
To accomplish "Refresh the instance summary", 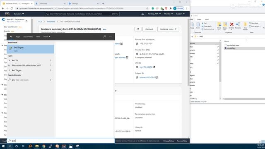I will coord(138,29).
